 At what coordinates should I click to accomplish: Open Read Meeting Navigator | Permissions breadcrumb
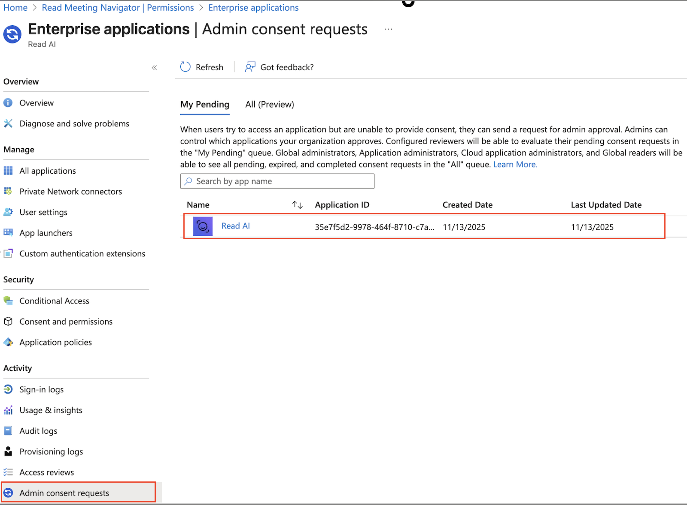[x=118, y=8]
